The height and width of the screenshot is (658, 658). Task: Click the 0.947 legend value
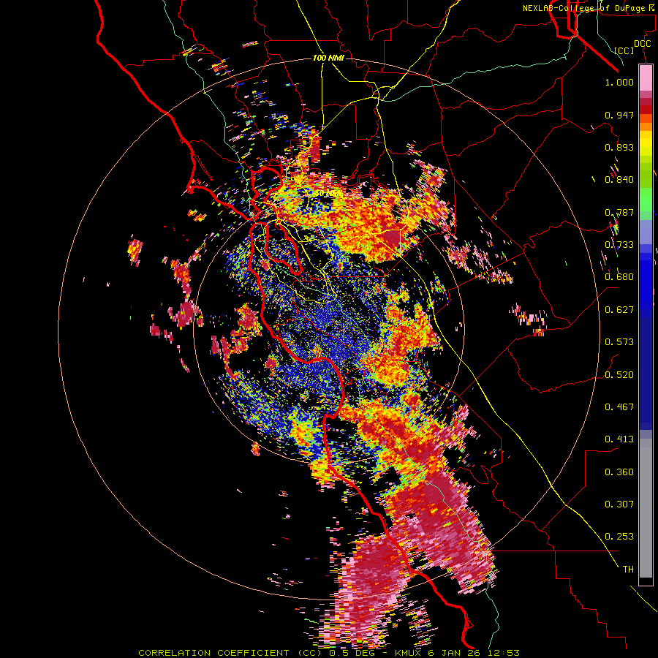[x=619, y=115]
